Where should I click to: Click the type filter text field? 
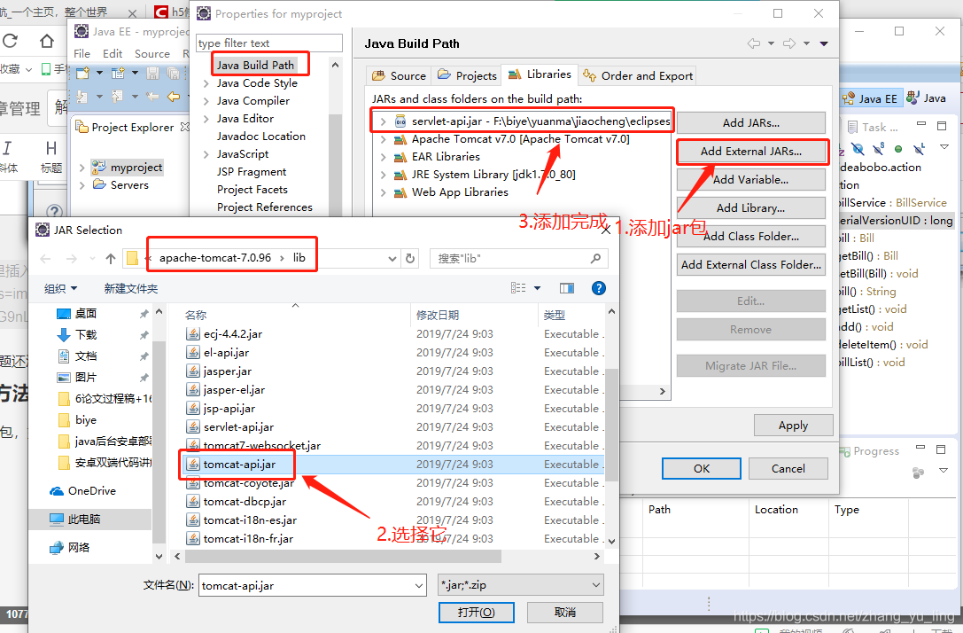(x=269, y=43)
